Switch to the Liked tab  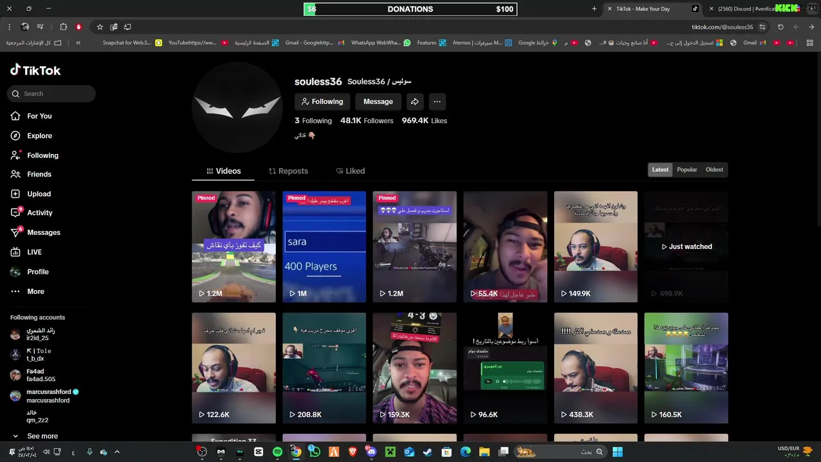(350, 171)
